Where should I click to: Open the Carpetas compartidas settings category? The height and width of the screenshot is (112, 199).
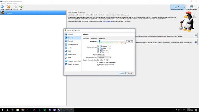pyautogui.click(x=73, y=61)
